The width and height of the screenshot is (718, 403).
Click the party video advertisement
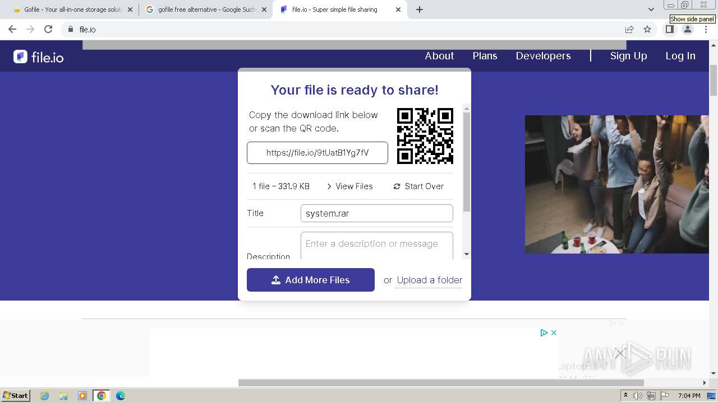(x=617, y=184)
